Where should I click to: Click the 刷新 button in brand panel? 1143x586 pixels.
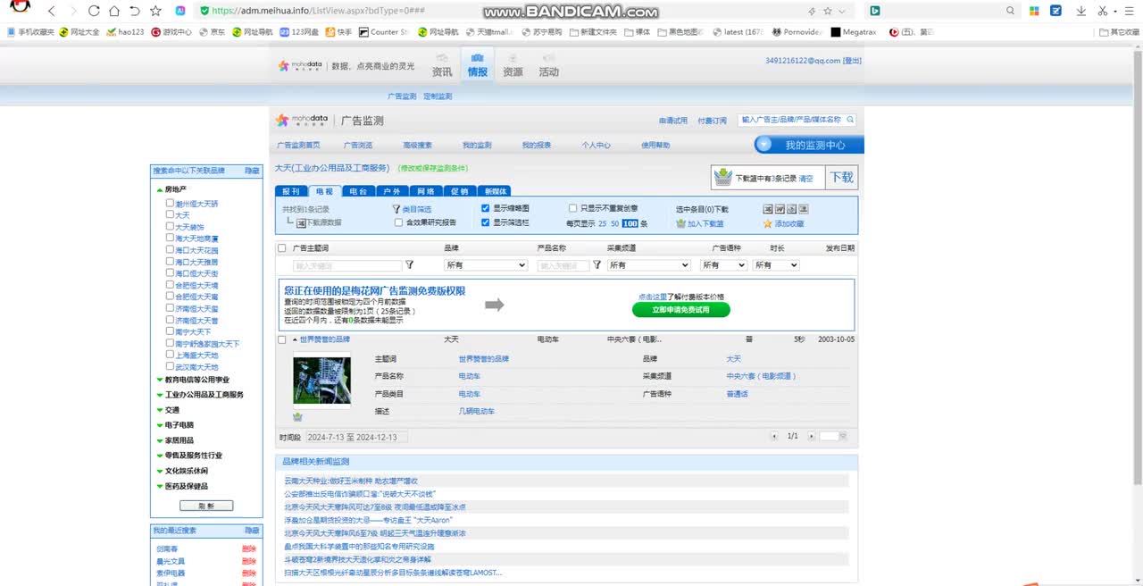pyautogui.click(x=206, y=506)
